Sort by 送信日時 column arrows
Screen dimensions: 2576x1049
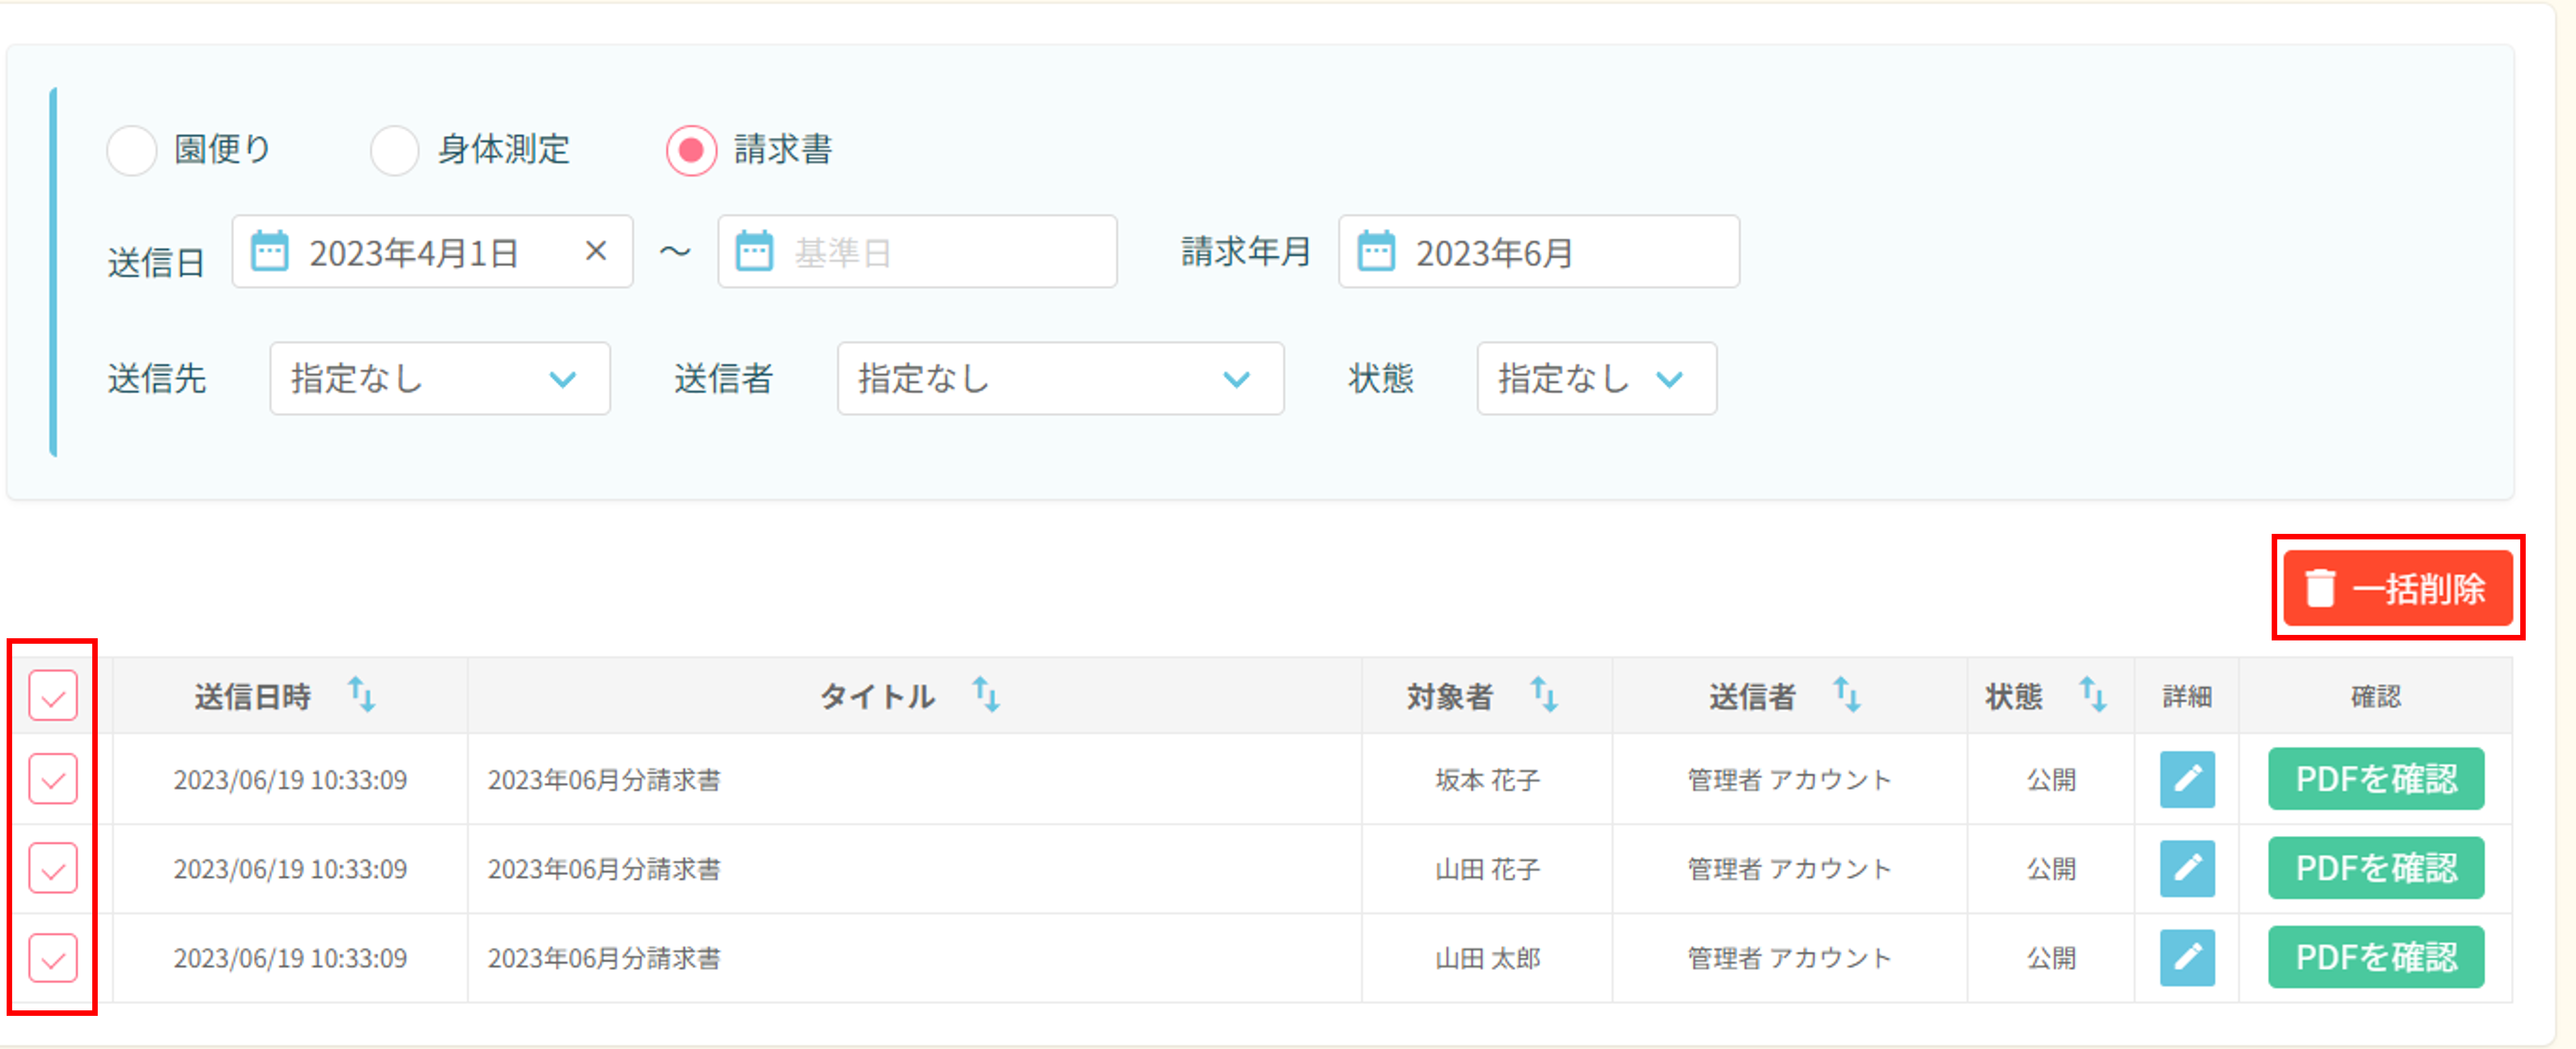click(361, 695)
